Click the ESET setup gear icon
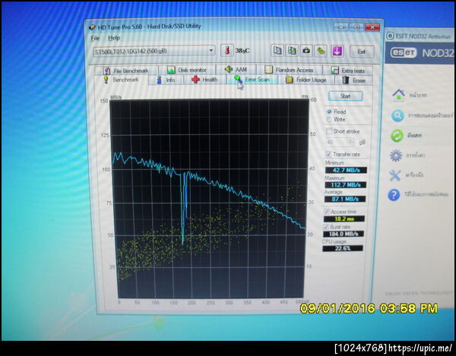This screenshot has height=356, width=456. coord(396,156)
